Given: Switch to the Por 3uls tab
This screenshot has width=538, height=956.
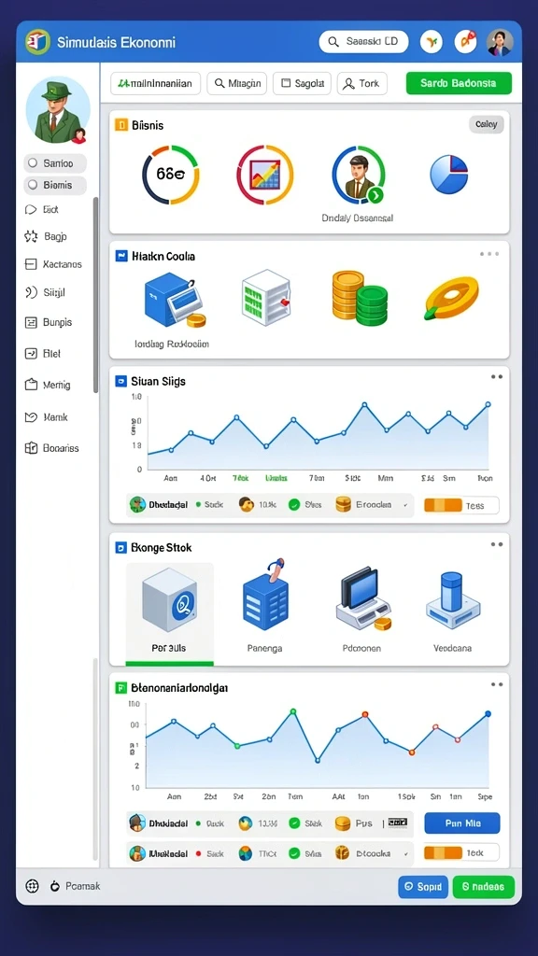Looking at the screenshot, I should point(170,614).
